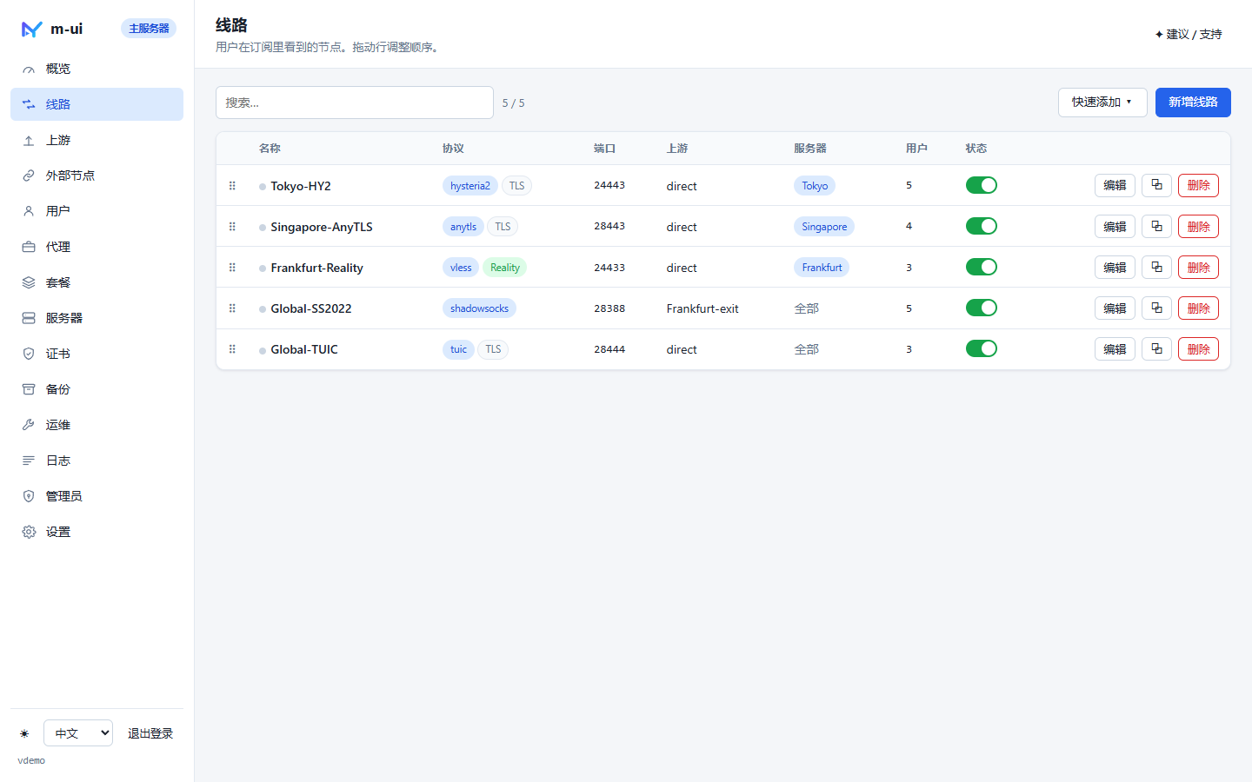Open the 上游 sidebar page
Viewport: 1252px width, 782px height.
pyautogui.click(x=97, y=140)
